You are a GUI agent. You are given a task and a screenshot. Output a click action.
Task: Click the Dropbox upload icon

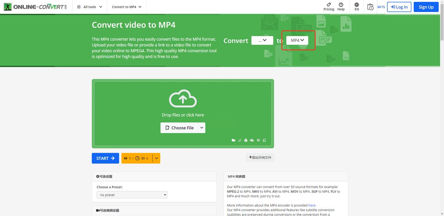pyautogui.click(x=258, y=140)
